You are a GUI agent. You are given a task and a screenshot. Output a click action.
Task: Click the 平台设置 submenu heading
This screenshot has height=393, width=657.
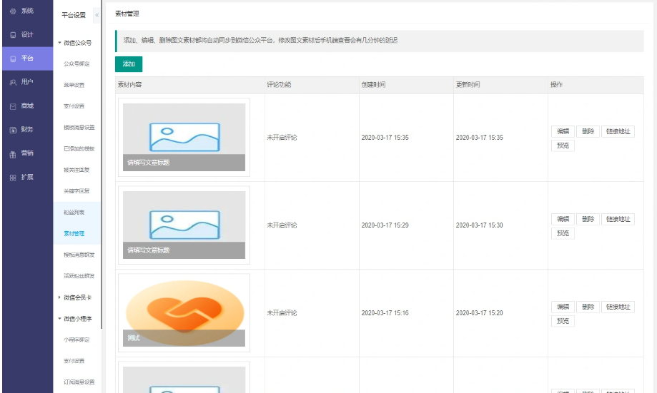click(74, 15)
